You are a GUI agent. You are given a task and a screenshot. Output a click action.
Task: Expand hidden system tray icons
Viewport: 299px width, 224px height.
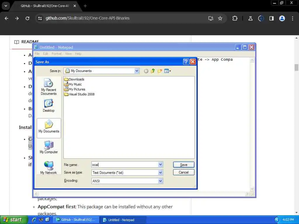pyautogui.click(x=277, y=220)
